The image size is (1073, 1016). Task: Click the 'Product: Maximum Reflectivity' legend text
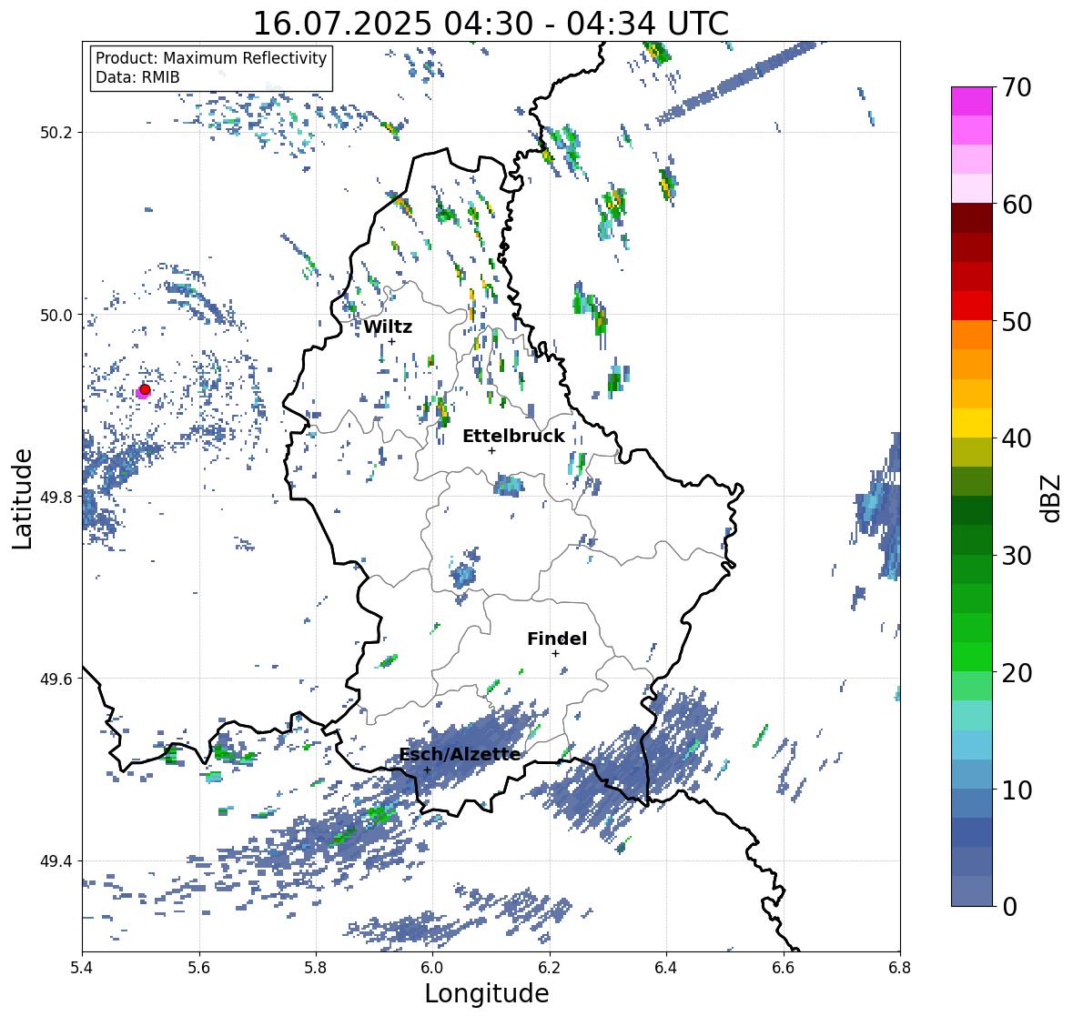point(211,58)
